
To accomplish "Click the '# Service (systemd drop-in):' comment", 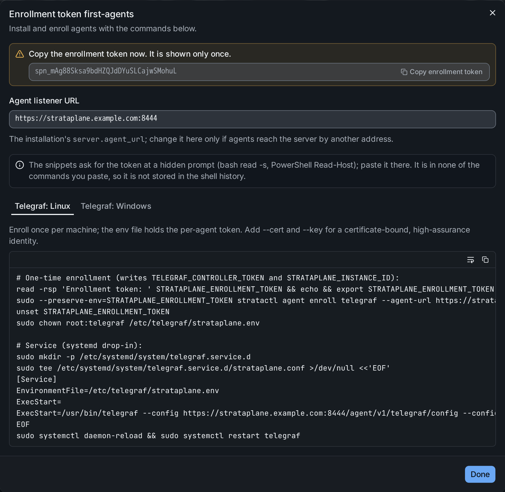I will coord(79,345).
